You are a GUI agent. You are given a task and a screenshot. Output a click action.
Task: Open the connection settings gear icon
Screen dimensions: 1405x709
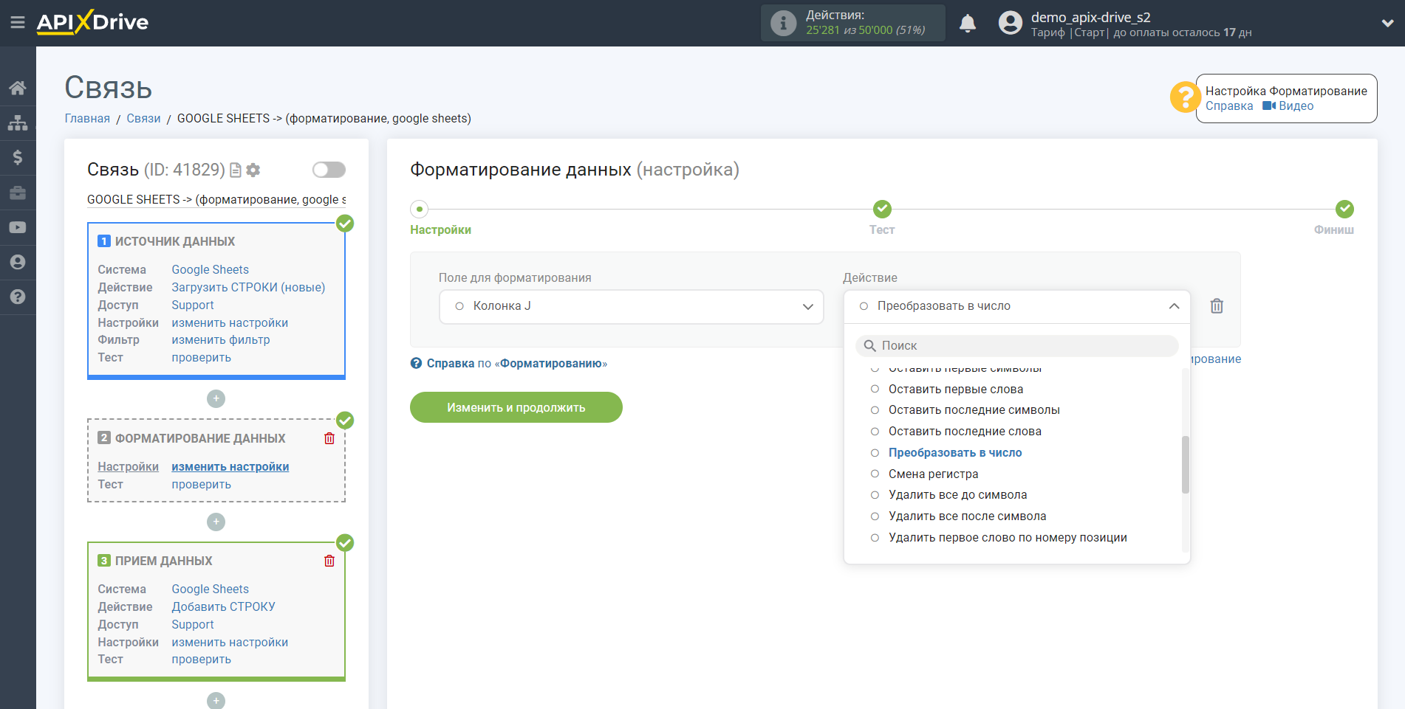pos(253,170)
